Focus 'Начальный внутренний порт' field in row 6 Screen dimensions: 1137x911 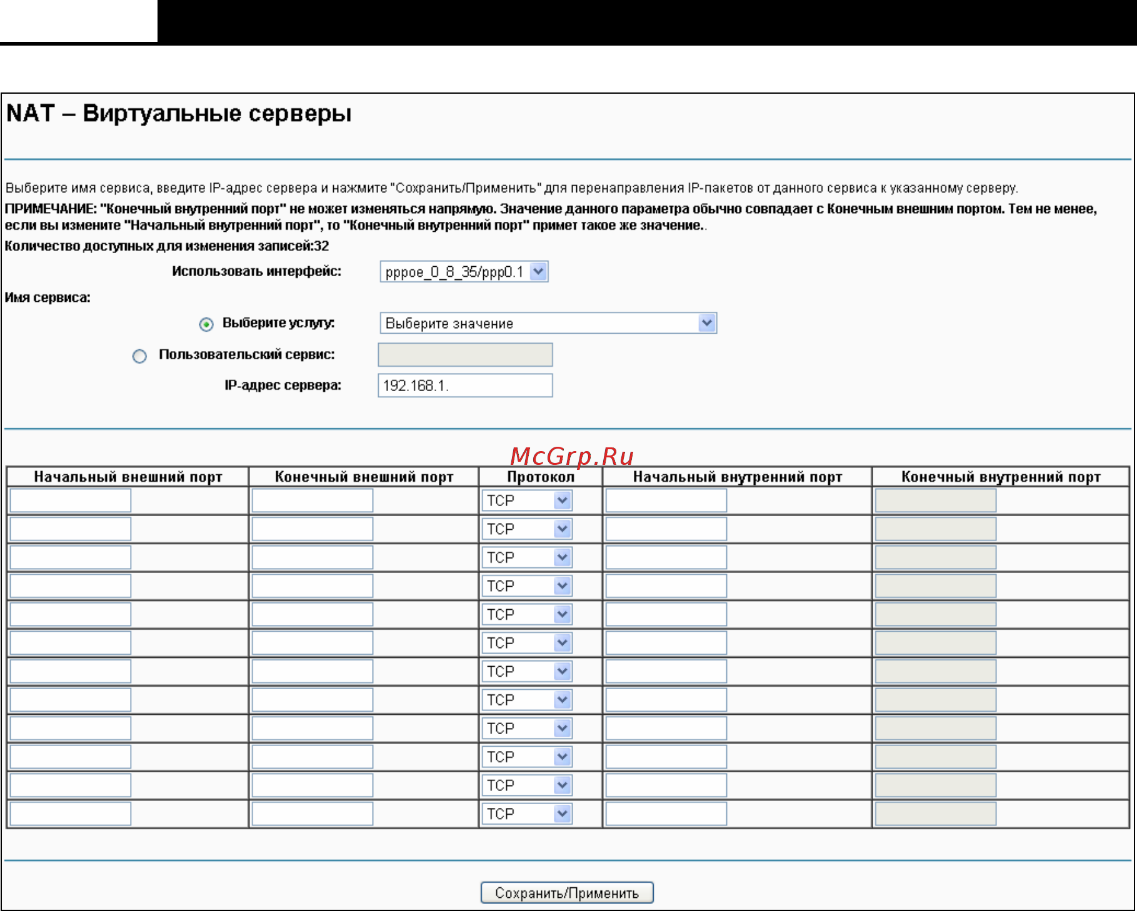pyautogui.click(x=666, y=643)
